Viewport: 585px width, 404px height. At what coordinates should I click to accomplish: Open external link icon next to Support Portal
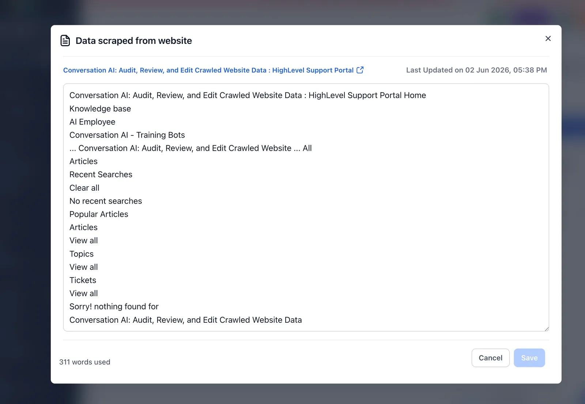click(360, 70)
